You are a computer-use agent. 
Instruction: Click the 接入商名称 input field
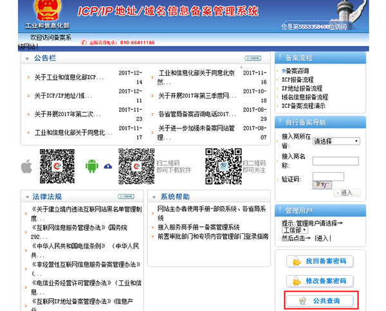[x=336, y=161]
